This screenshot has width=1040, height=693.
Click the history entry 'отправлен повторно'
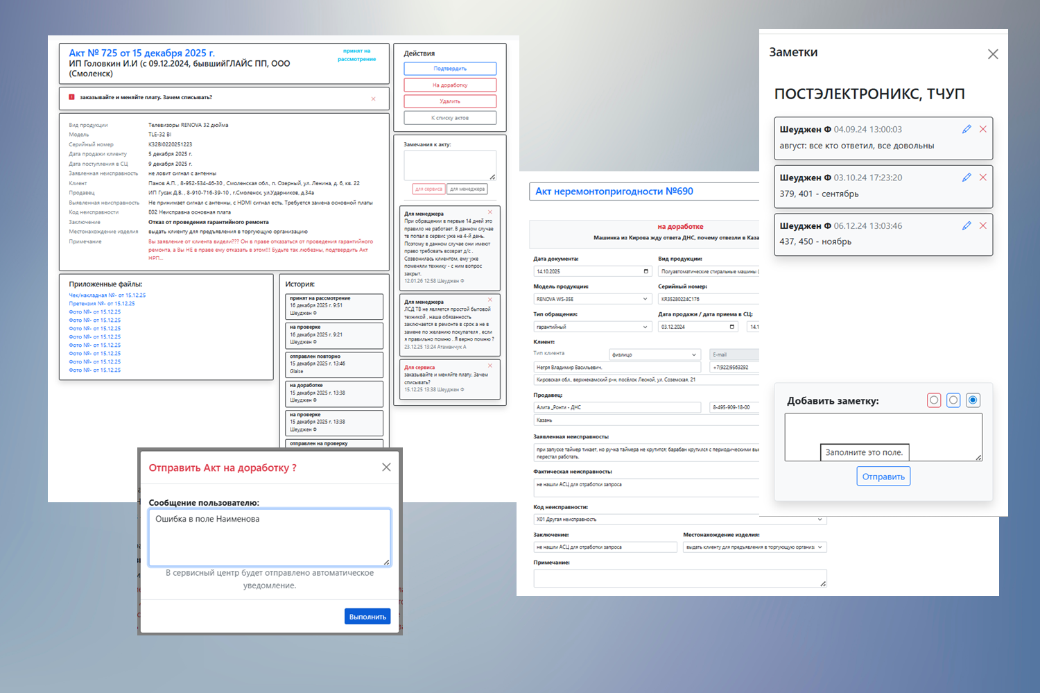tap(334, 364)
